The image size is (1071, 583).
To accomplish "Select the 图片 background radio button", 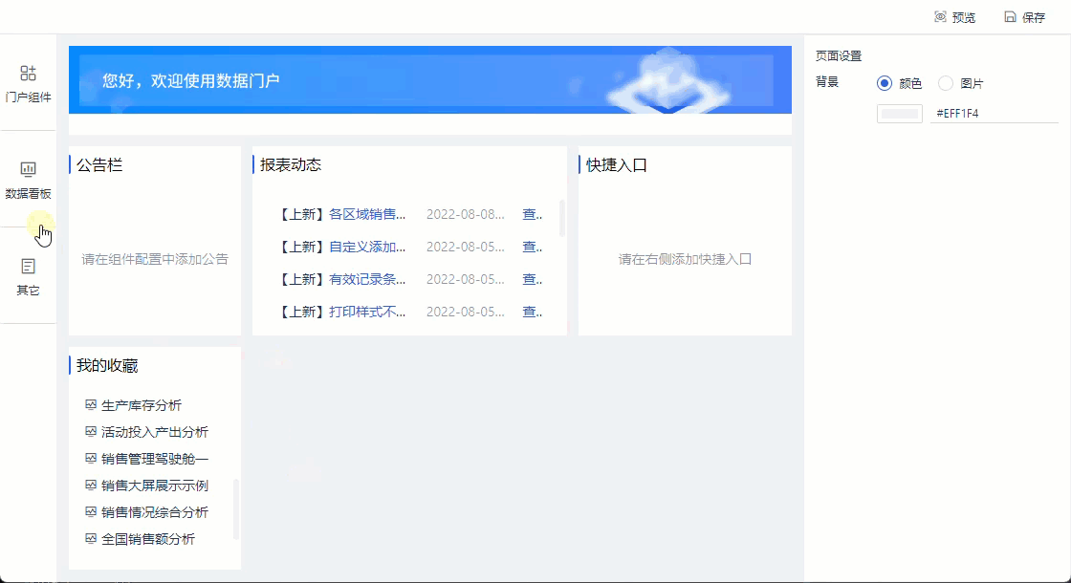I will point(946,83).
